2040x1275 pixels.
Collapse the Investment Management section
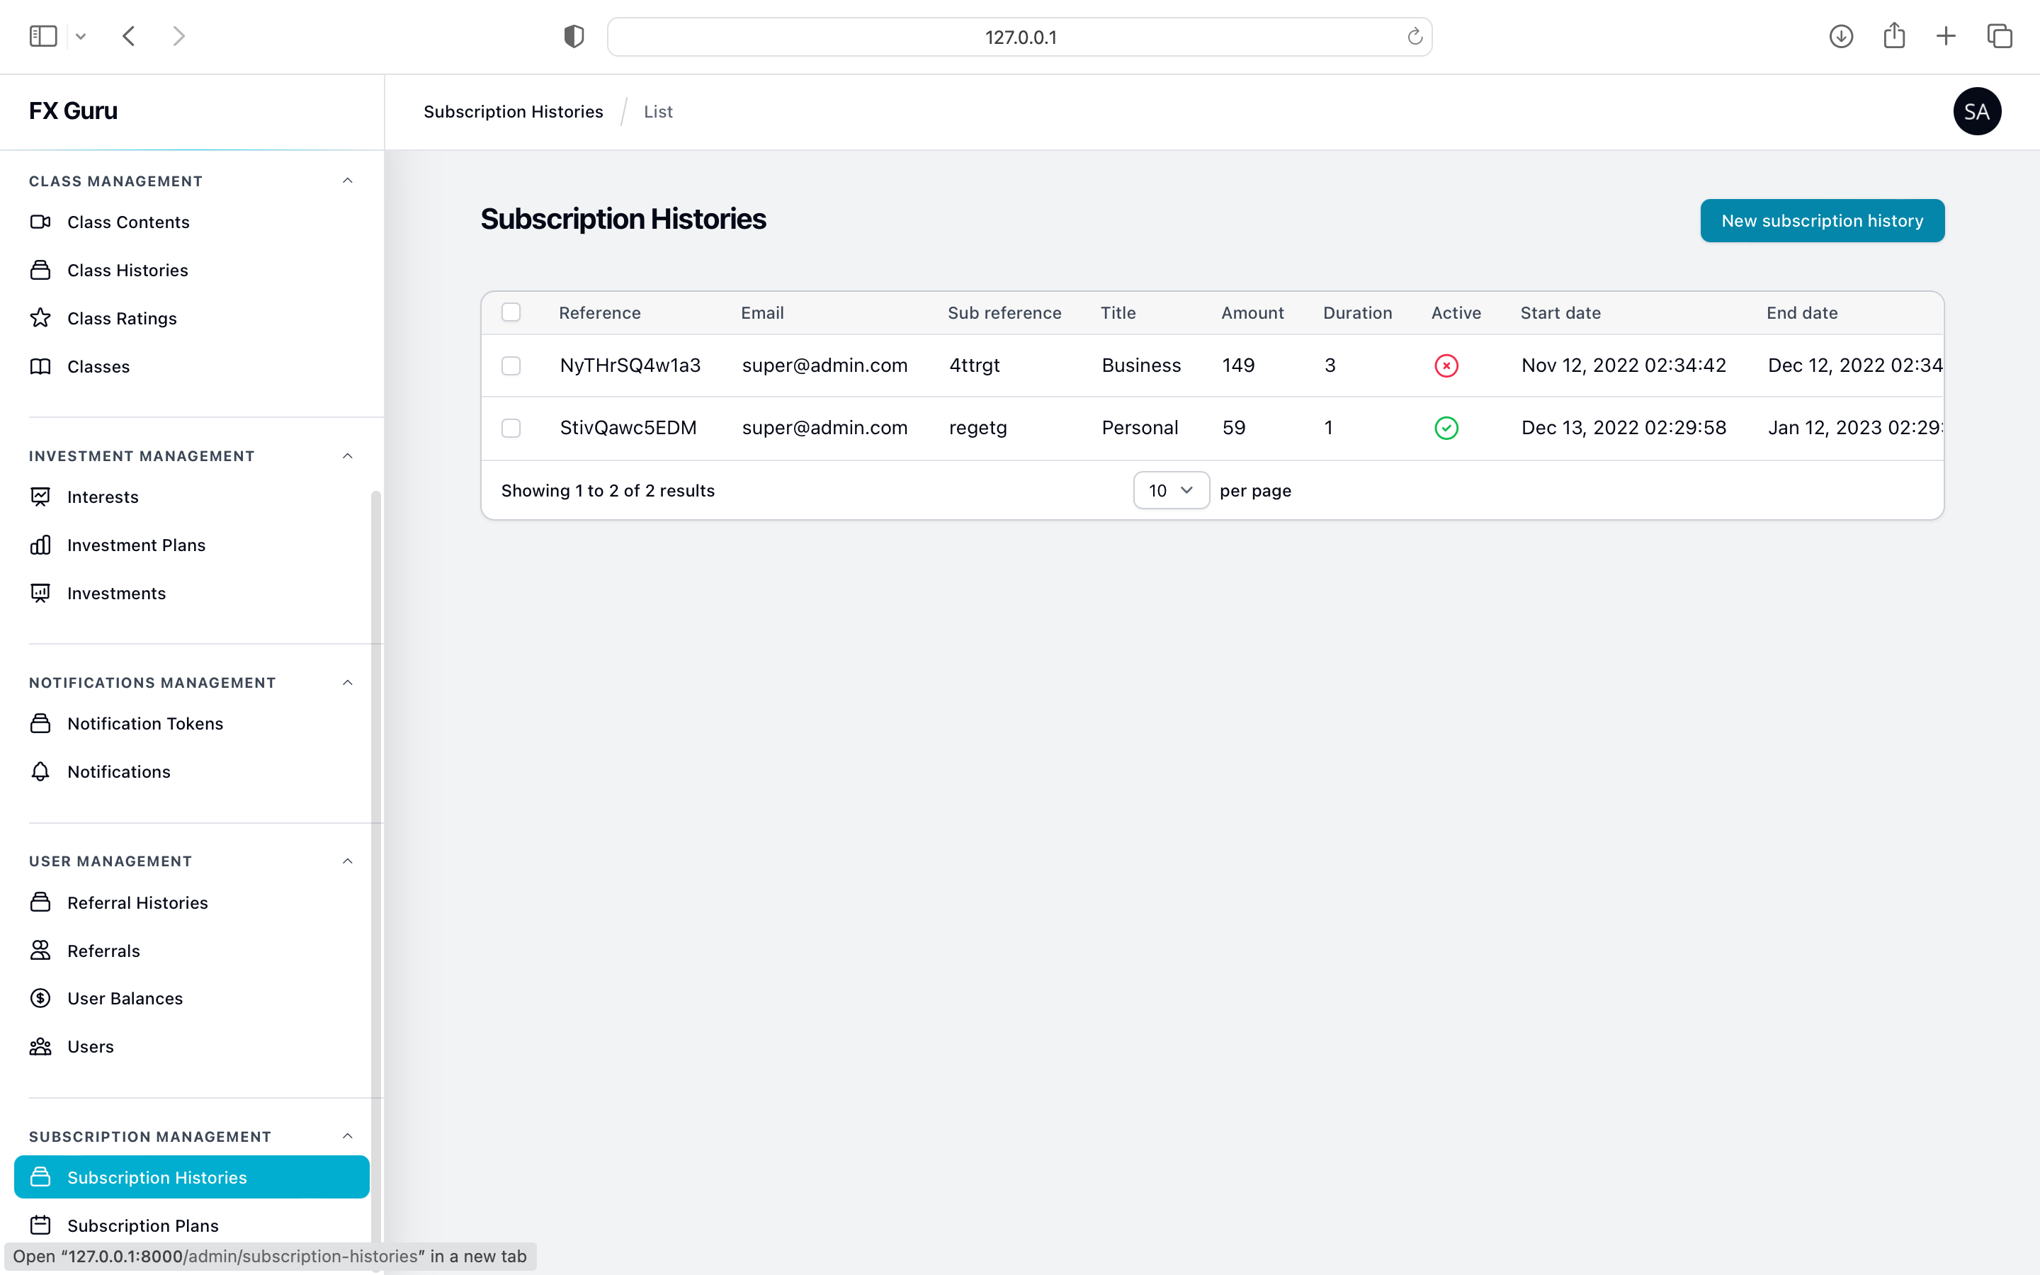[347, 455]
